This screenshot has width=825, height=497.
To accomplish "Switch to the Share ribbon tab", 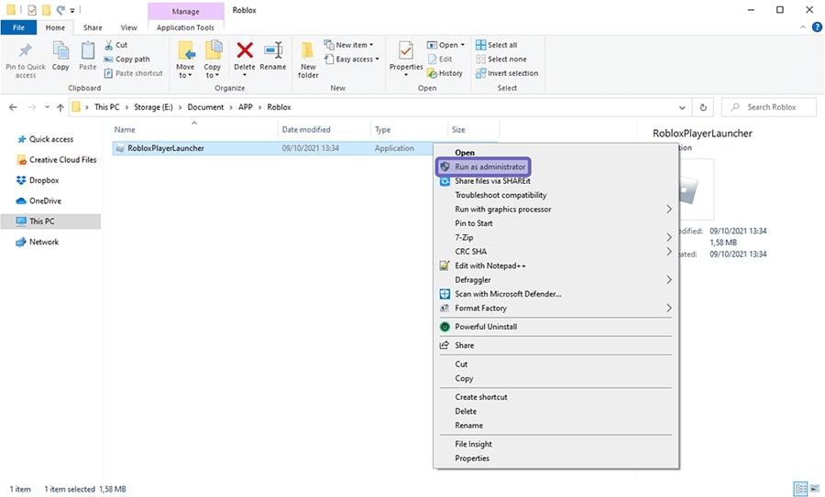I will click(x=93, y=27).
